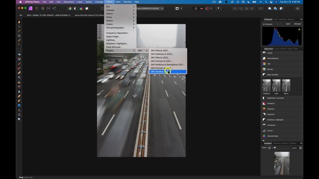Switch to the Develop Persona
Viewport: 319px width, 179px height.
43,8
